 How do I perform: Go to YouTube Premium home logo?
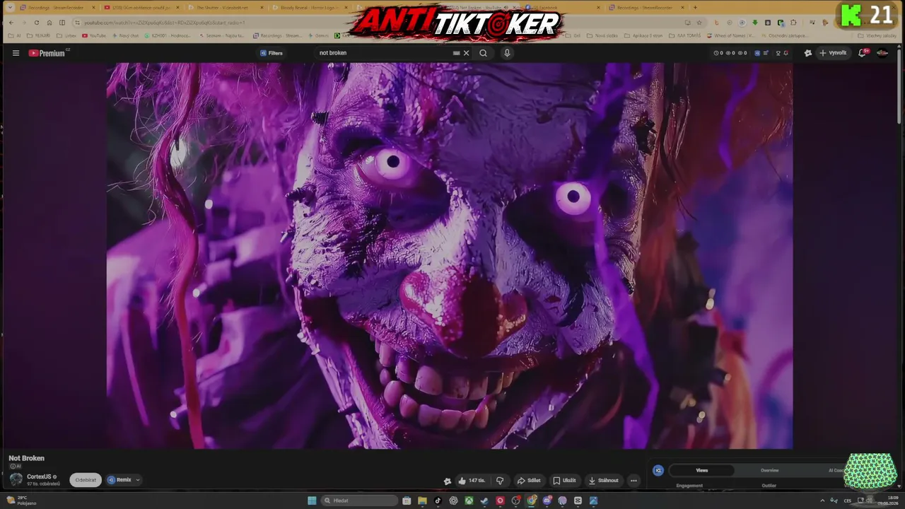click(x=48, y=53)
